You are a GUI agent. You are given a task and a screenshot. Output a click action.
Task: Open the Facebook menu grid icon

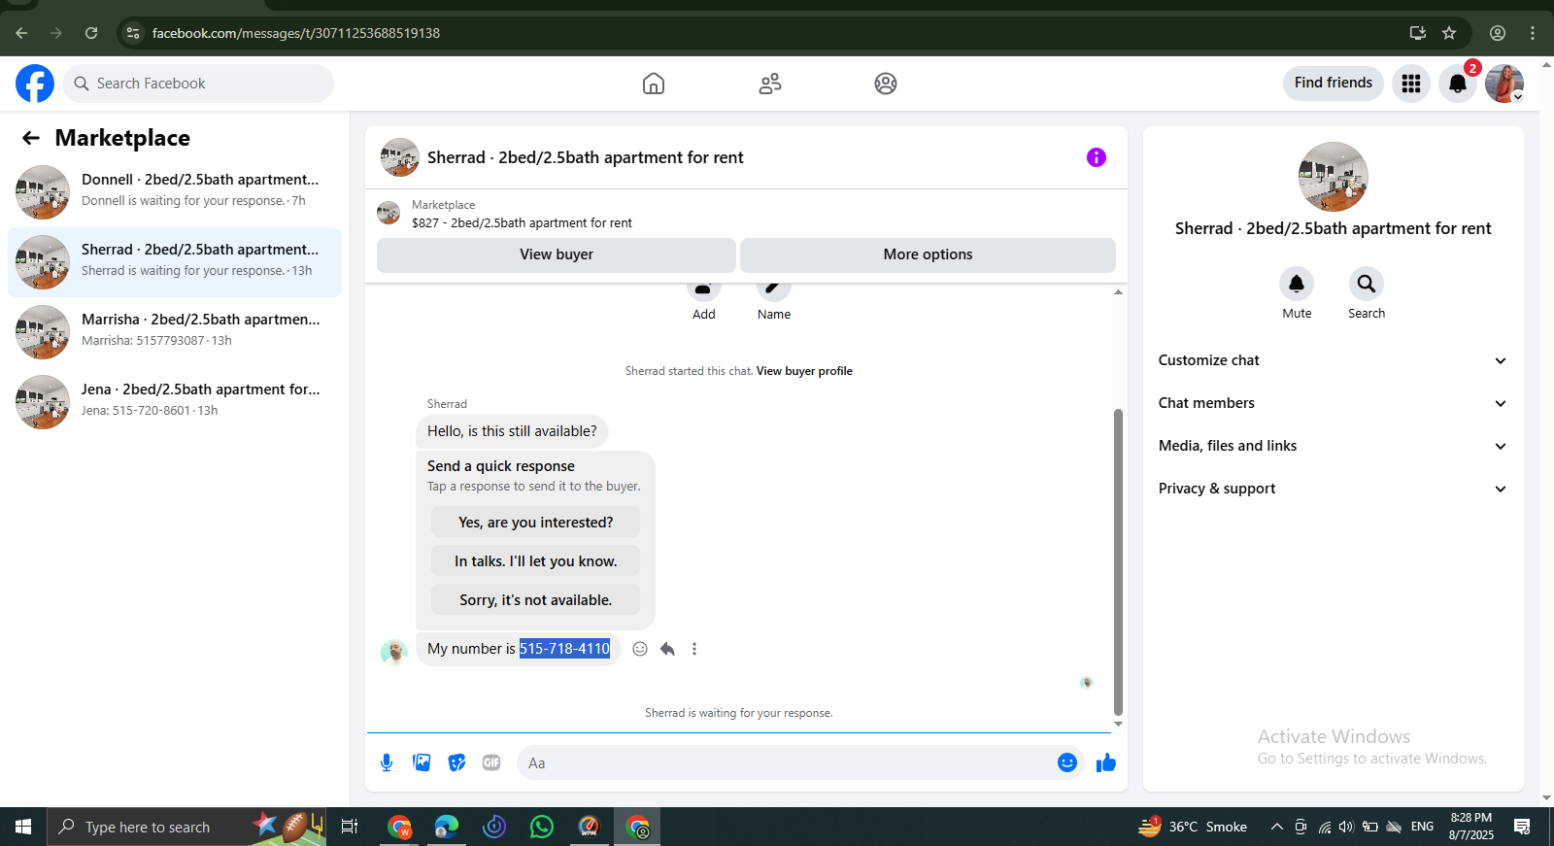(1411, 84)
